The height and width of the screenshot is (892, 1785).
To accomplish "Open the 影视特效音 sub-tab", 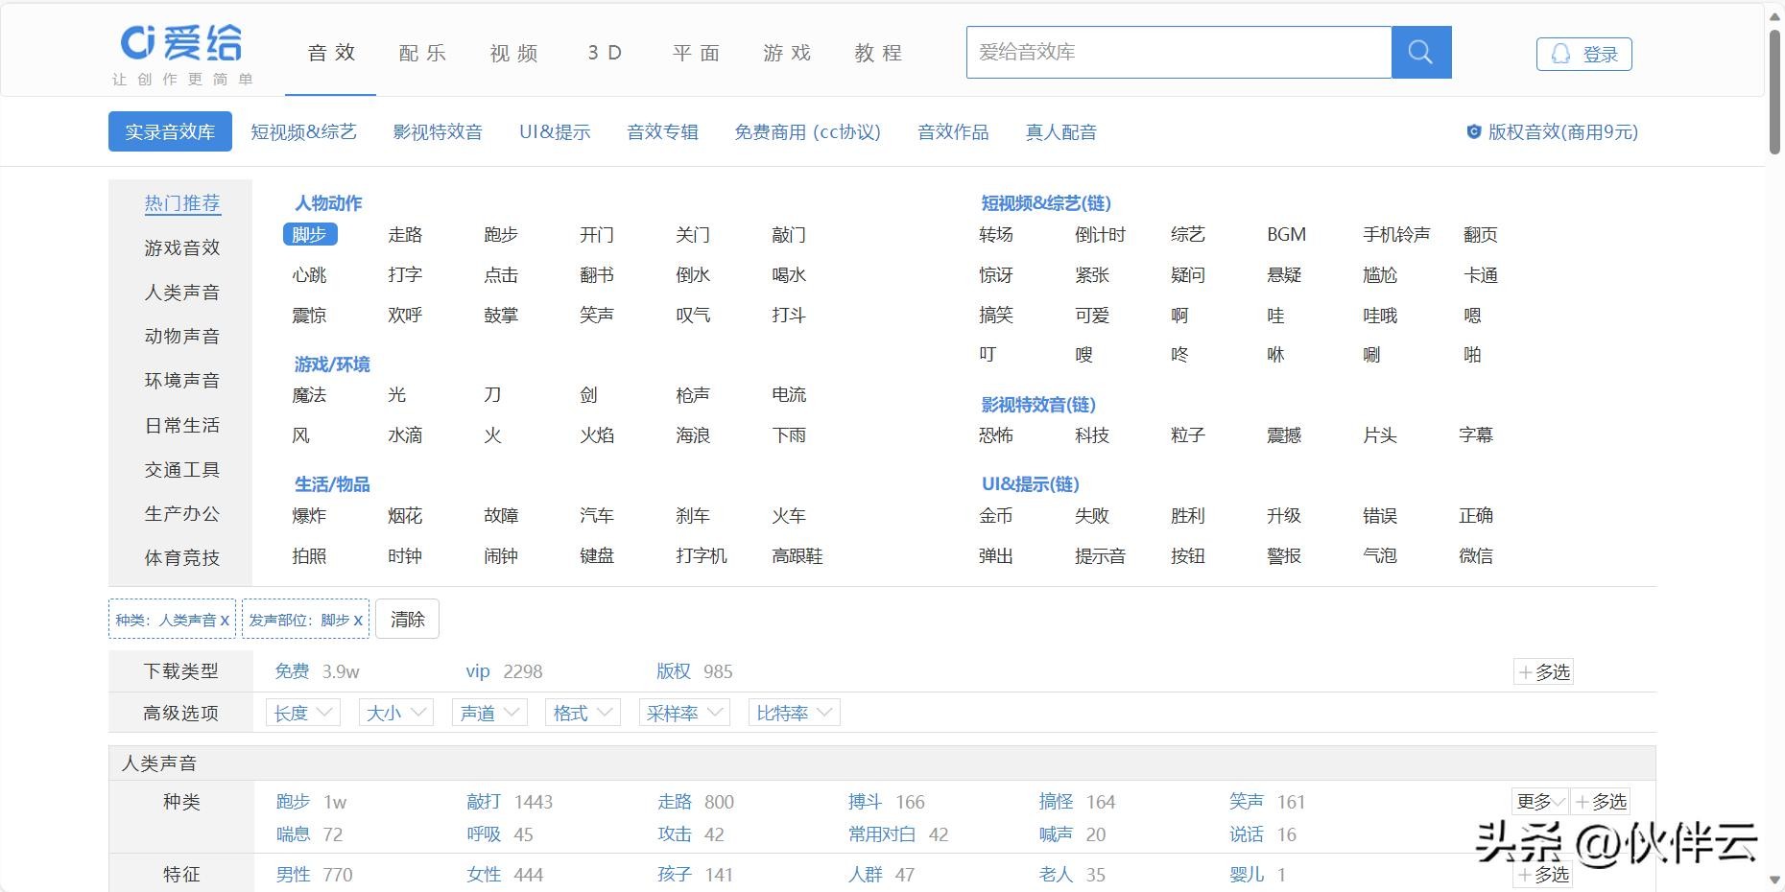I will point(438,132).
